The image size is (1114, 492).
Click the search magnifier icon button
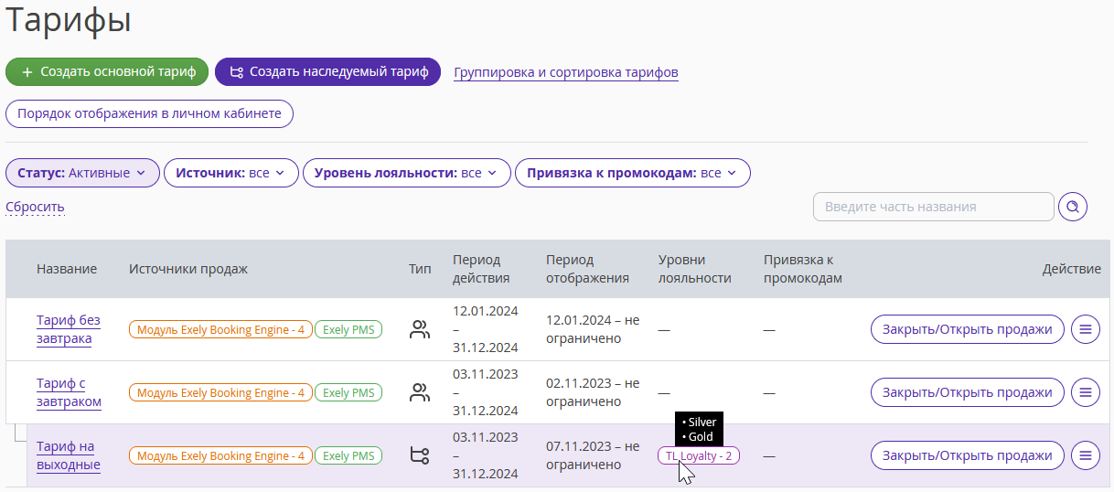coord(1073,207)
